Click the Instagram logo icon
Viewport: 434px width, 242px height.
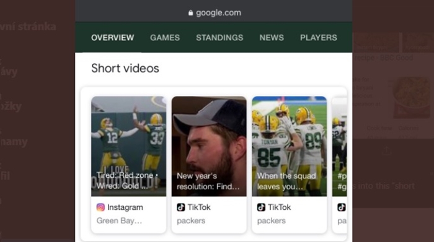click(100, 207)
